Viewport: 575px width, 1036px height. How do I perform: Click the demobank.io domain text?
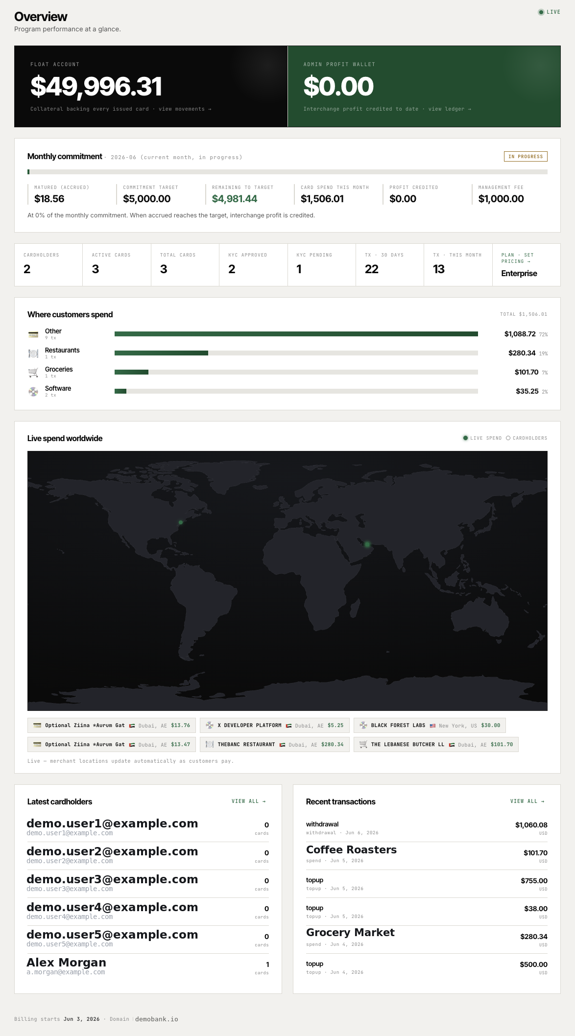point(157,1019)
